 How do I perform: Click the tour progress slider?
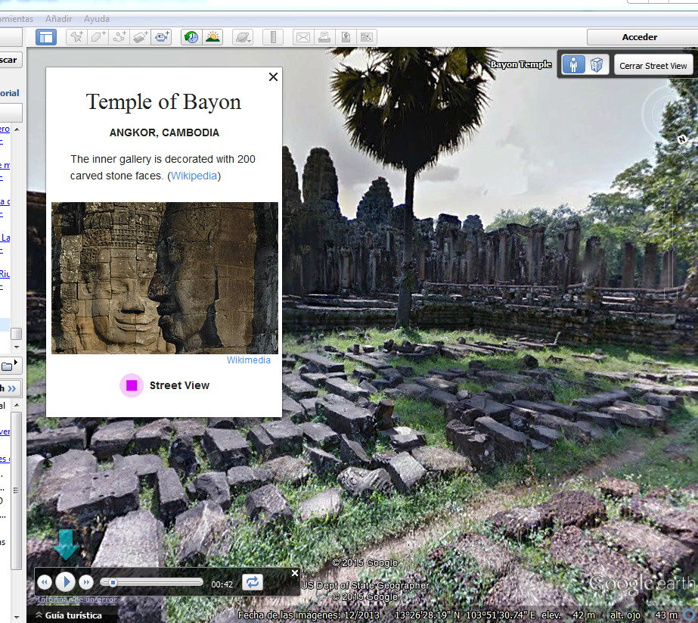[152, 582]
